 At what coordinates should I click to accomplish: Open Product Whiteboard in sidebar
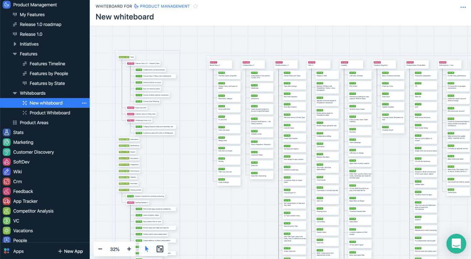pyautogui.click(x=50, y=113)
